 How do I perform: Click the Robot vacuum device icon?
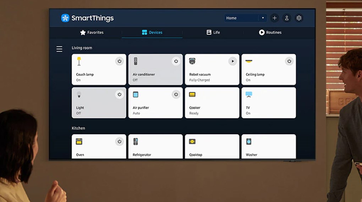coord(192,61)
